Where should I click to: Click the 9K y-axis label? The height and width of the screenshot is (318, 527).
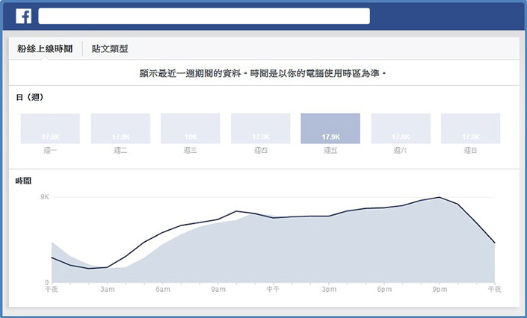coord(44,197)
